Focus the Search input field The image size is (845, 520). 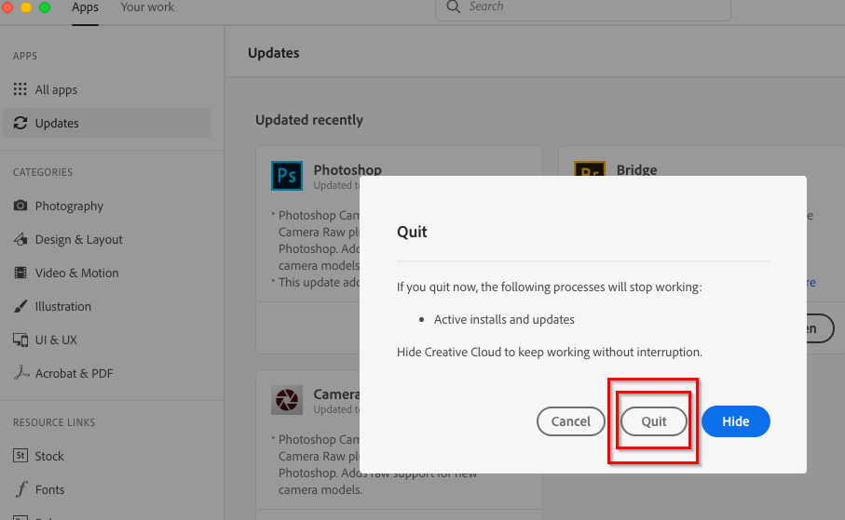[587, 7]
